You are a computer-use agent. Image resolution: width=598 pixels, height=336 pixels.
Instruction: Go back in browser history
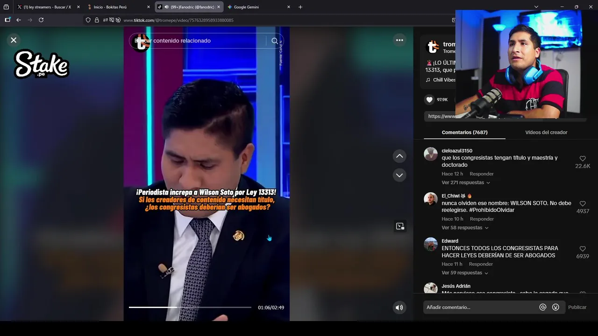click(x=19, y=20)
